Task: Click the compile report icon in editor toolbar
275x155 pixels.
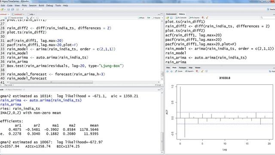Action: (37, 18)
